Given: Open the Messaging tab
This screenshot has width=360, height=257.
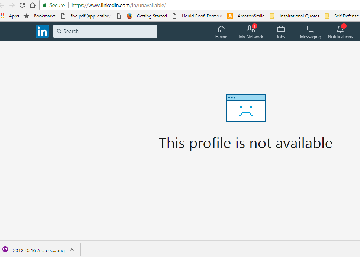Looking at the screenshot, I should (x=311, y=32).
